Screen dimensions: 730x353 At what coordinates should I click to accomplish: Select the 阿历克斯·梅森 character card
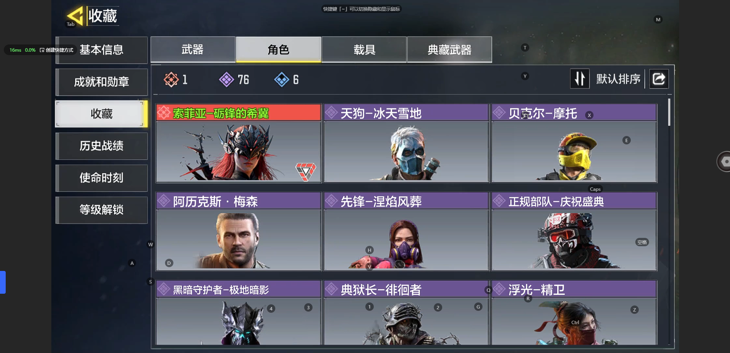(238, 231)
